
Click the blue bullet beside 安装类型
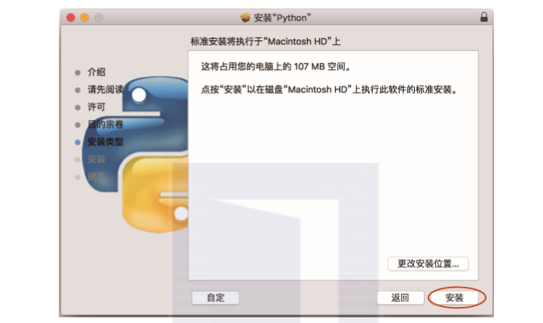click(x=77, y=143)
